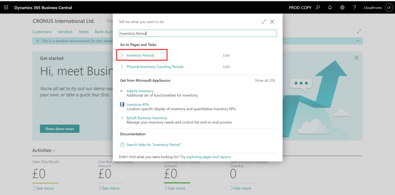Click chevron beside Physical Inventory Counting Periods
The width and height of the screenshot is (395, 195).
[122, 66]
